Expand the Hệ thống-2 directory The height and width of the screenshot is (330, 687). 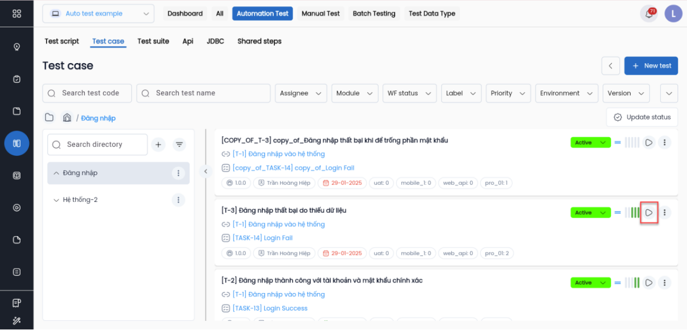pos(56,200)
